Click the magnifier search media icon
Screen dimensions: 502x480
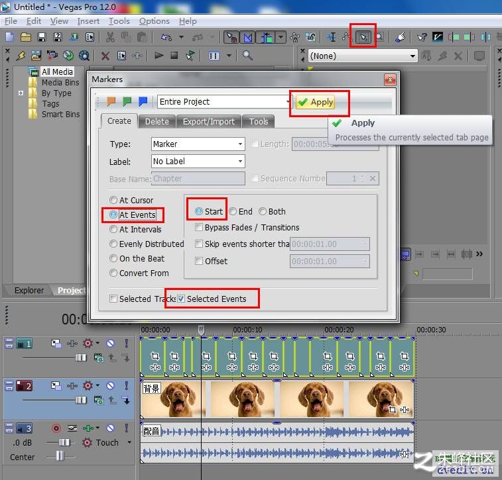[x=247, y=56]
